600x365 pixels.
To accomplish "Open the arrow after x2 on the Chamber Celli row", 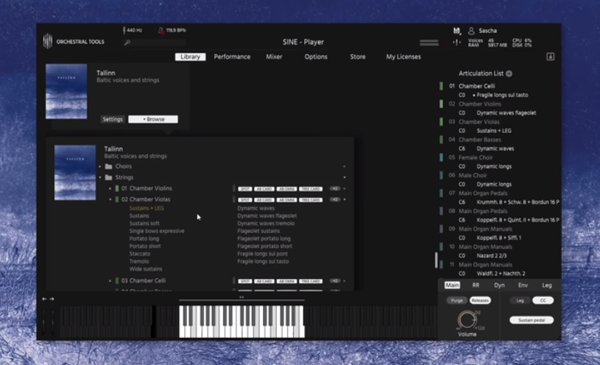I will [x=344, y=281].
